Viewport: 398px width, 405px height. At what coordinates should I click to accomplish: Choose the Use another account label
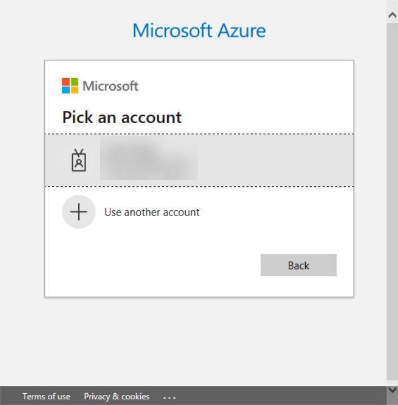tap(152, 212)
